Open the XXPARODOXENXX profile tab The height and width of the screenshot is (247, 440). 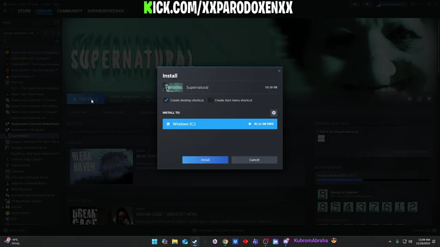click(x=106, y=11)
